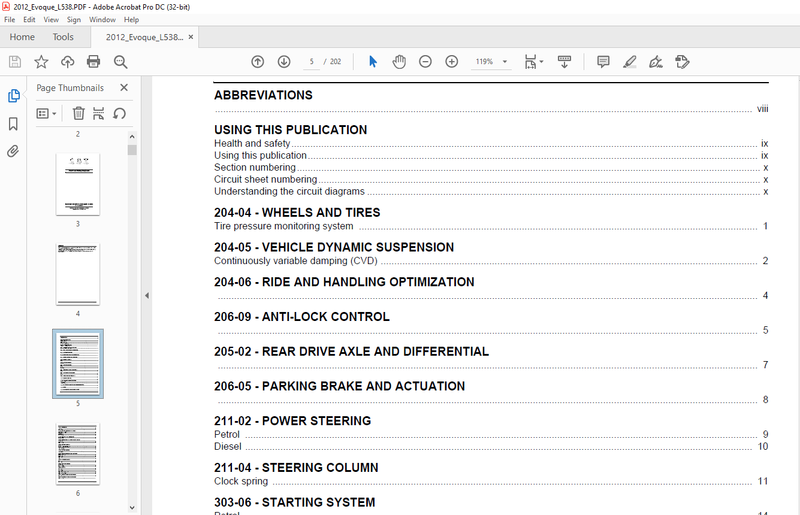Select the 2012_Evoque_L538 document tab
Screen dimensions: 800x515
pyautogui.click(x=144, y=37)
